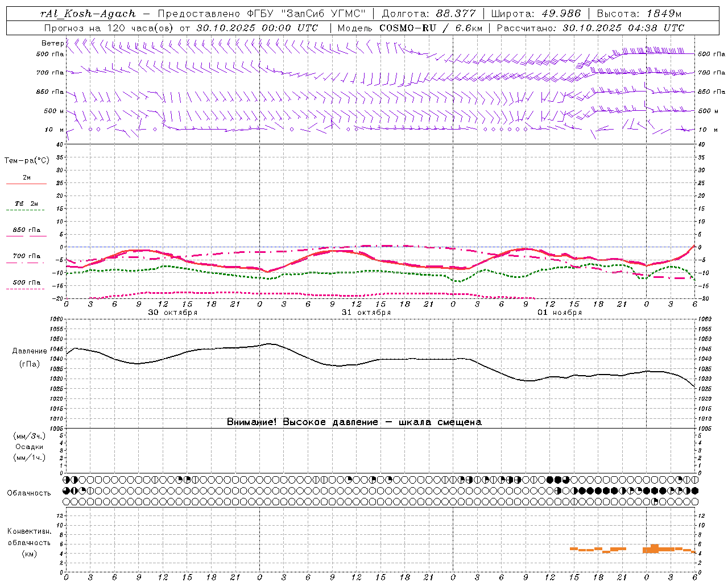
Task: Click the 31 октября date label
Action: 366,313
